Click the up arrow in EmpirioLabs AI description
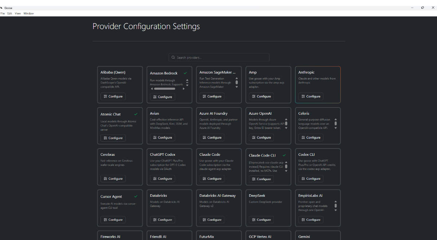 (x=336, y=202)
